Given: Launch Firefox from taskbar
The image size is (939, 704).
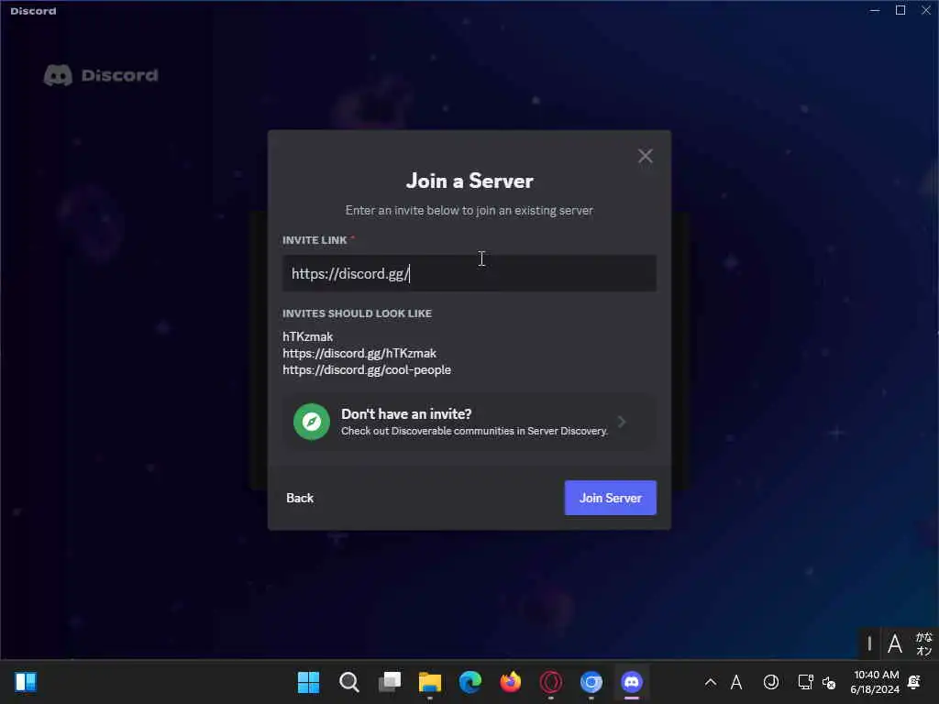Looking at the screenshot, I should point(510,682).
